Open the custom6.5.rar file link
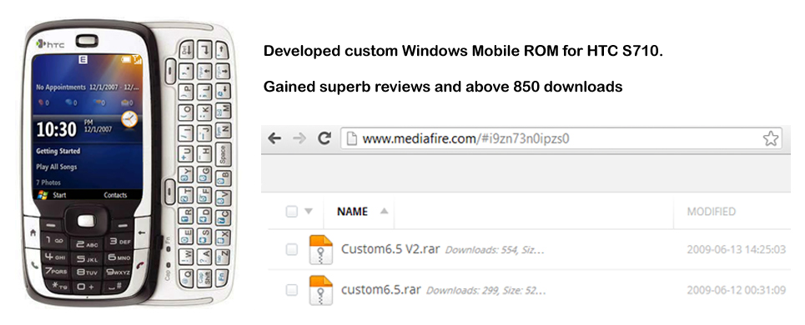 [x=381, y=290]
